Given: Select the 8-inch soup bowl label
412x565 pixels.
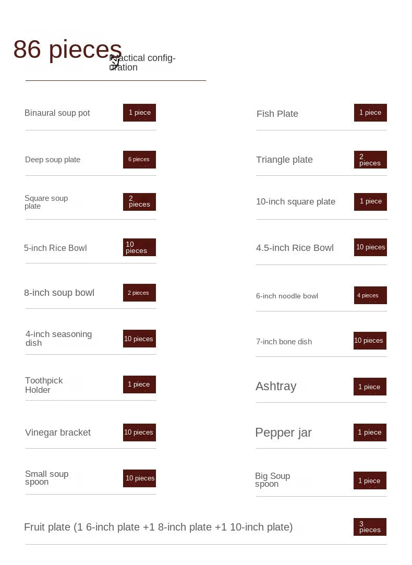Looking at the screenshot, I should click(59, 293).
